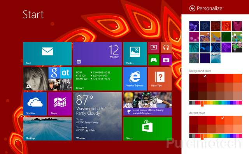Open the Music headphones tile
Image resolution: width=249 pixels, height=154 pixels.
166,47
